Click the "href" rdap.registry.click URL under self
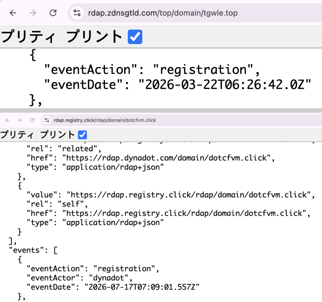The height and width of the screenshot is (302, 322). (184, 213)
